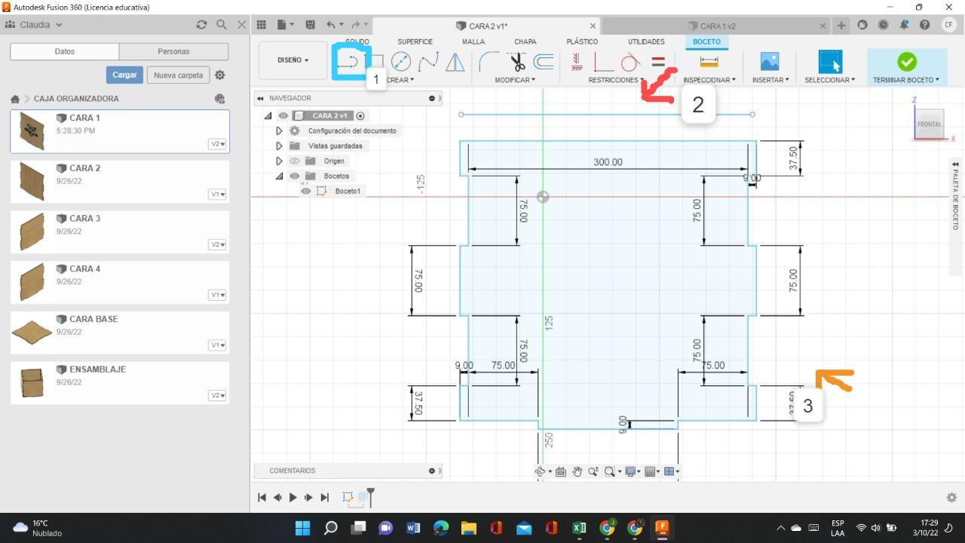Expand Configuración del documento node
This screenshot has height=543, width=965.
279,130
